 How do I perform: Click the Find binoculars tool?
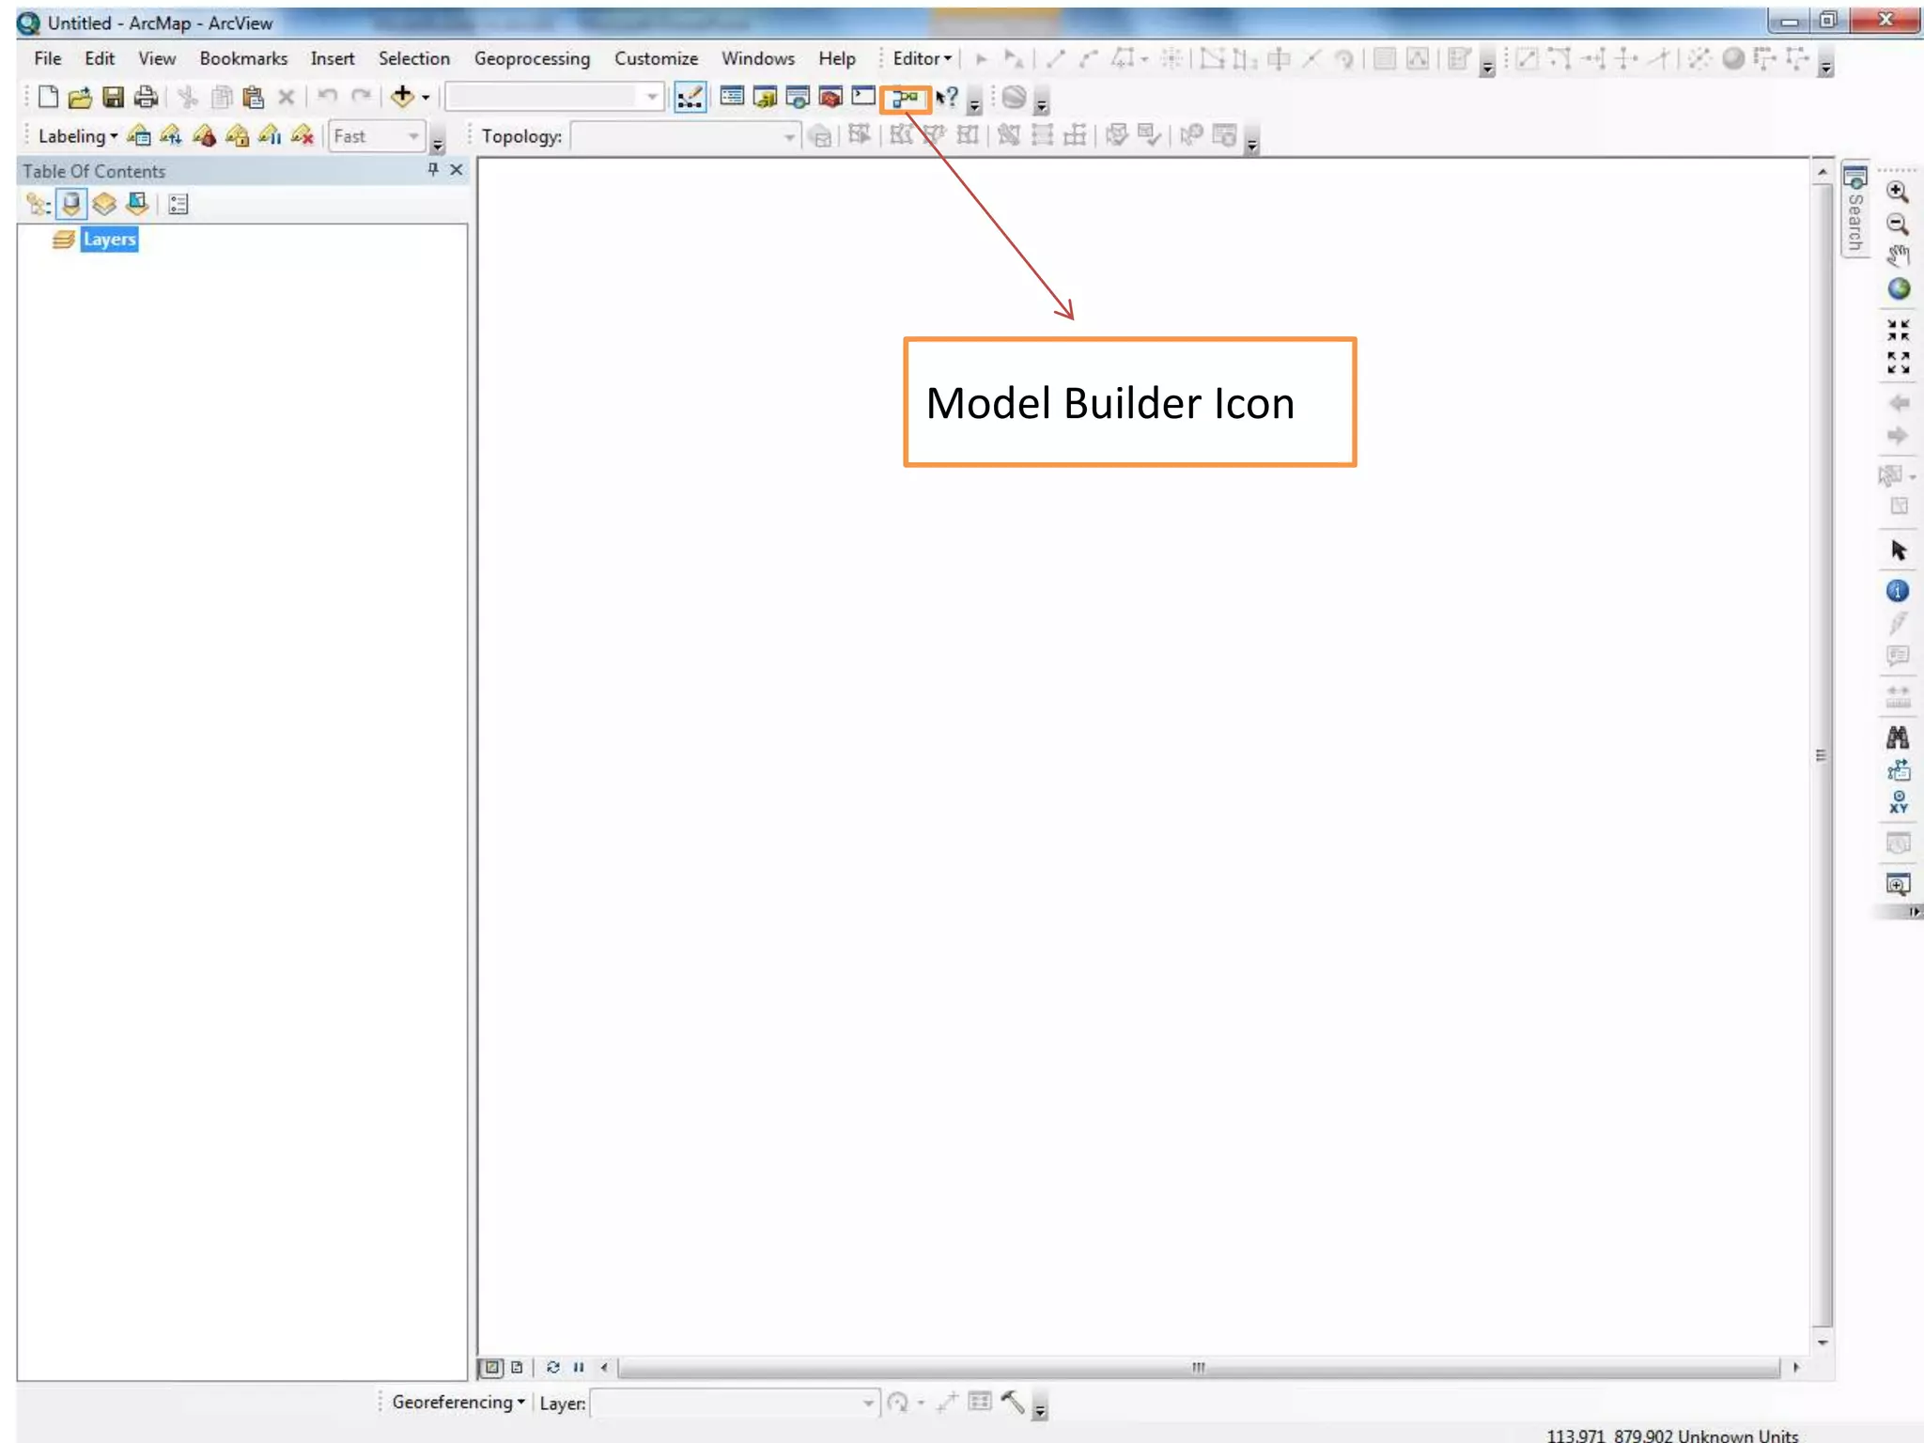(1897, 737)
